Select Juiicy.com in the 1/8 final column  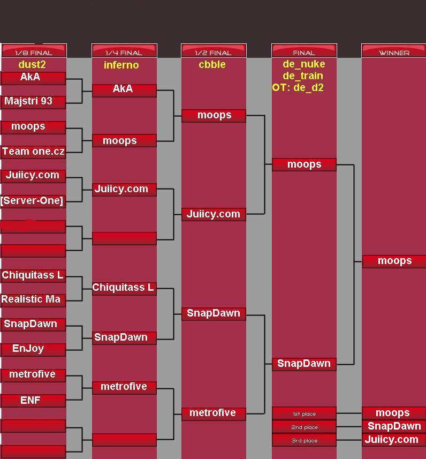33,176
